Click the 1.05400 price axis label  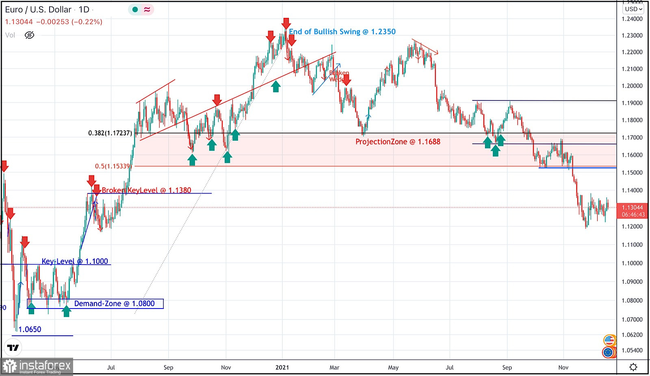632,350
